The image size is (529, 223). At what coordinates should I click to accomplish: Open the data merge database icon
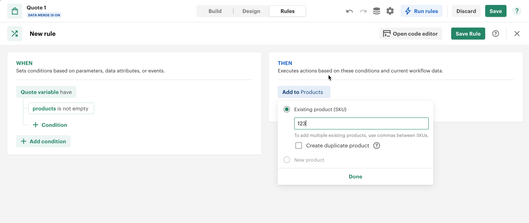(376, 11)
